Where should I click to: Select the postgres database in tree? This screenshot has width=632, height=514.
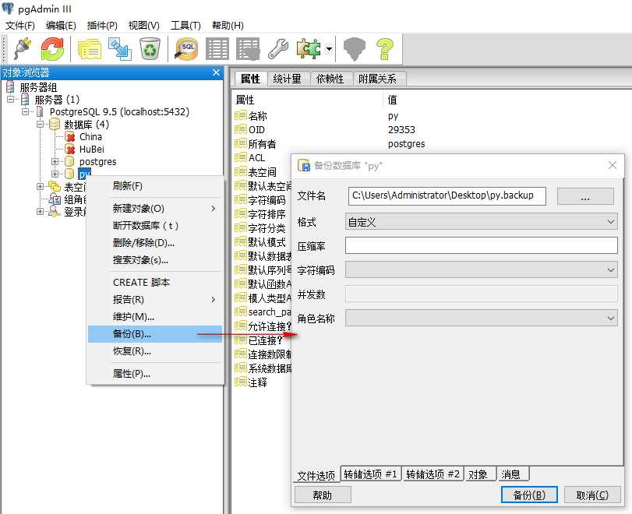click(97, 161)
